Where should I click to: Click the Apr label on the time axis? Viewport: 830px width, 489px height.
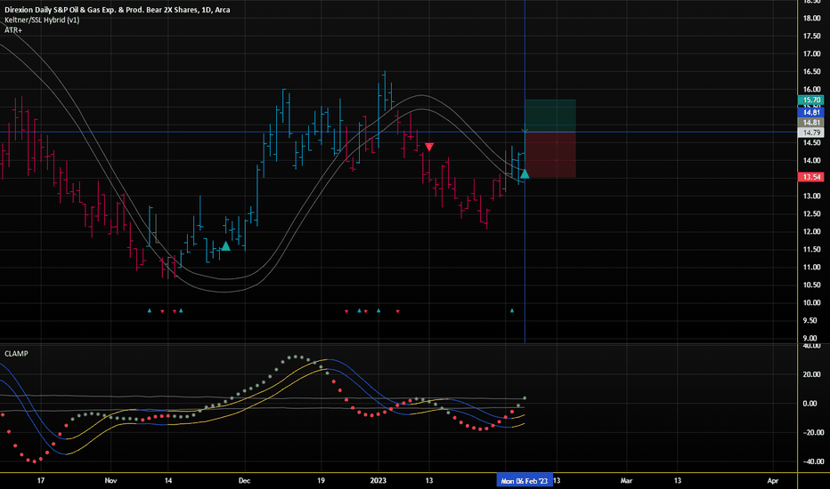coord(773,480)
